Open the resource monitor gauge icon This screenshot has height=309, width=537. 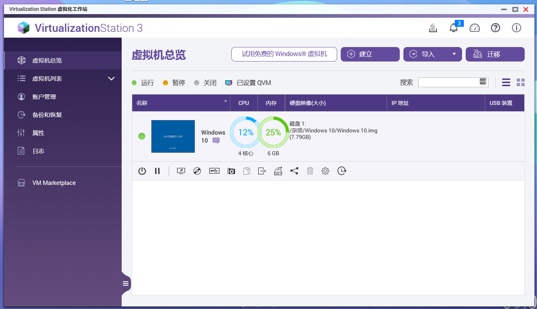pos(474,28)
